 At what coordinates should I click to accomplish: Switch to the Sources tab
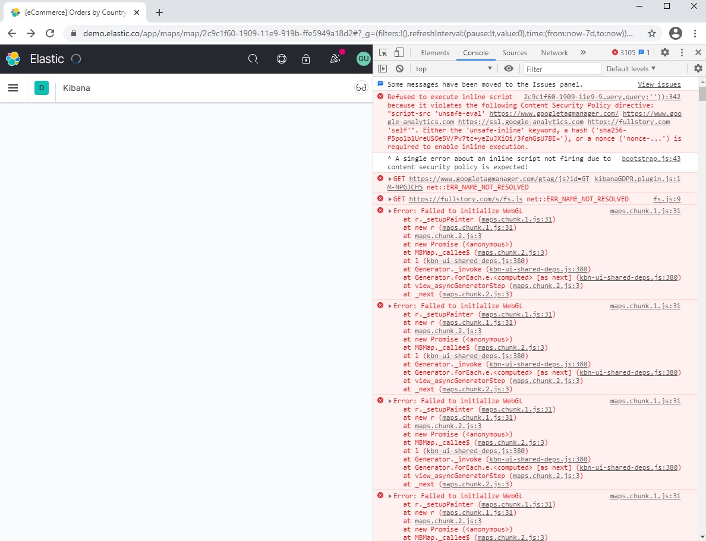515,53
